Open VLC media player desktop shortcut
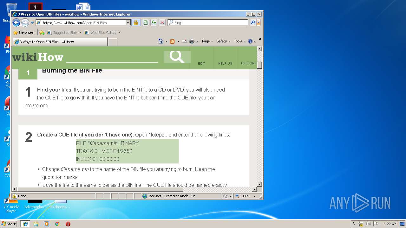The image size is (406, 228). tap(11, 206)
